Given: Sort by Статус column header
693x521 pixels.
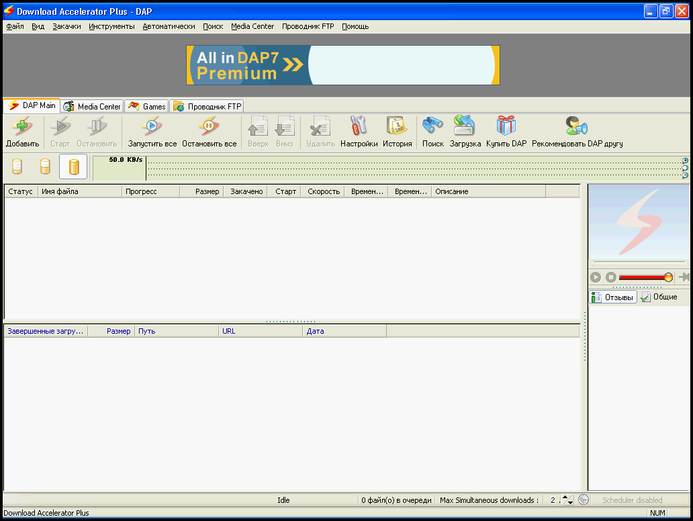Looking at the screenshot, I should coord(21,191).
